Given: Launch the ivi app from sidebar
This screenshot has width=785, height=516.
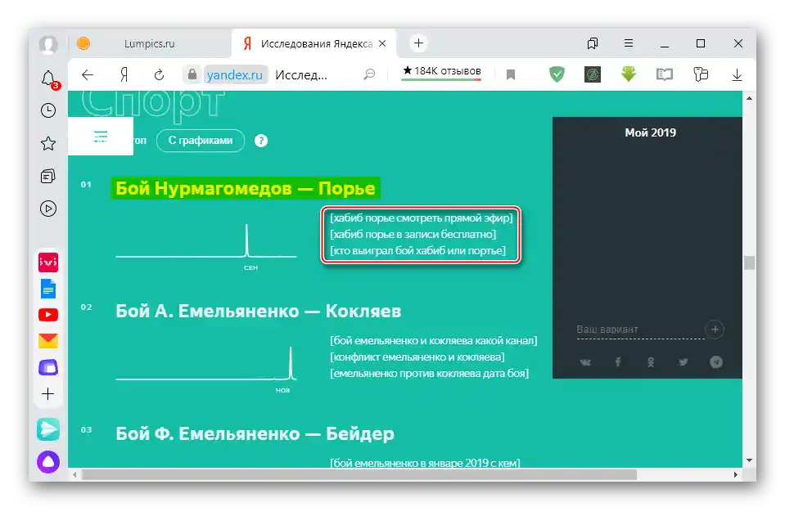Looking at the screenshot, I should 48,262.
